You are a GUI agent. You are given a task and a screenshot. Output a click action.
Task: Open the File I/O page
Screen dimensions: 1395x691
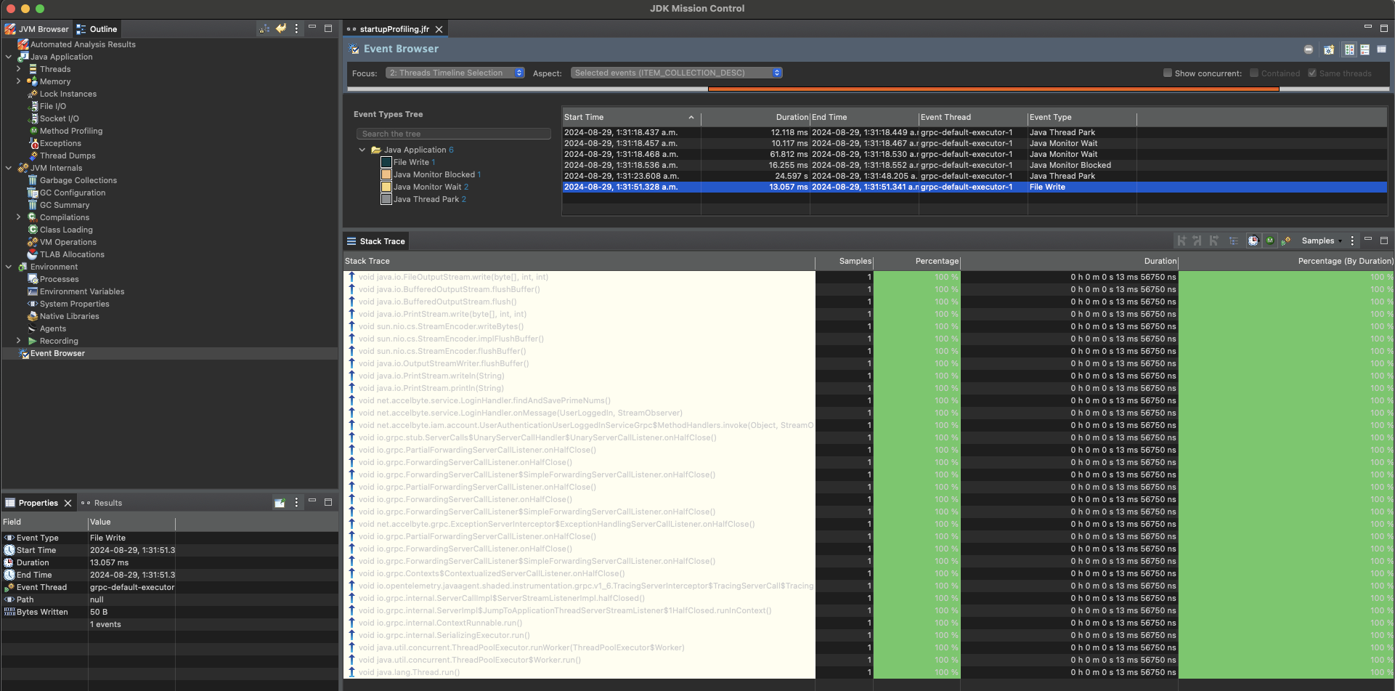[52, 106]
